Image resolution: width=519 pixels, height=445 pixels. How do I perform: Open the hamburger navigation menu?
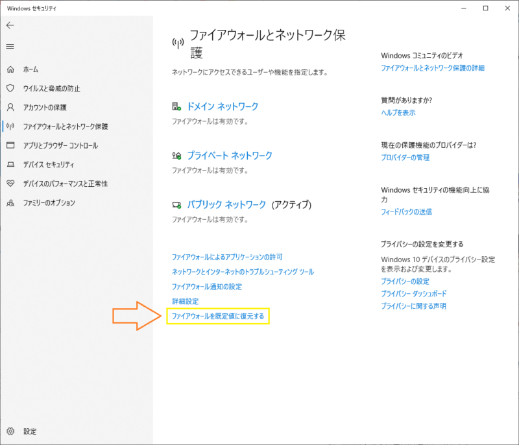pyautogui.click(x=10, y=47)
